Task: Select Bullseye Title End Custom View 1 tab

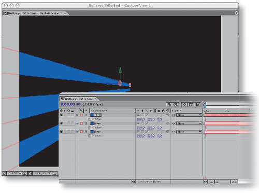Action: [35, 13]
